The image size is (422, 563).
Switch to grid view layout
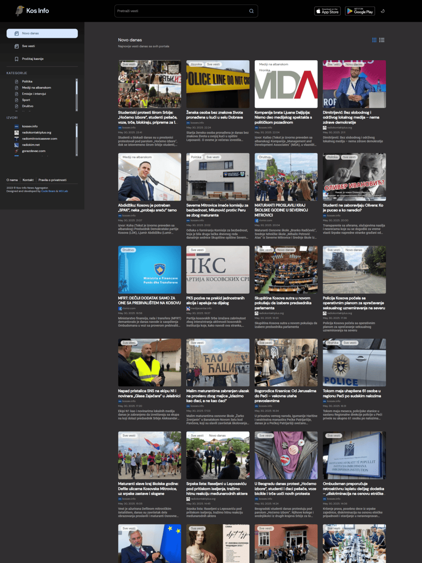point(374,40)
